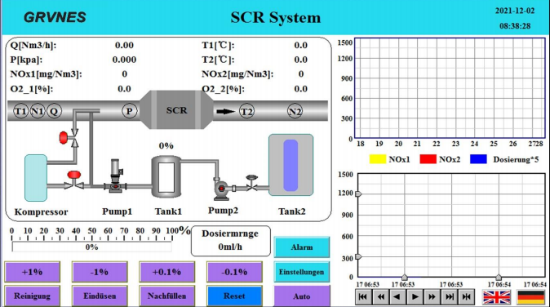Click the Pump1 icon in diagram
The width and height of the screenshot is (550, 307).
point(115,176)
